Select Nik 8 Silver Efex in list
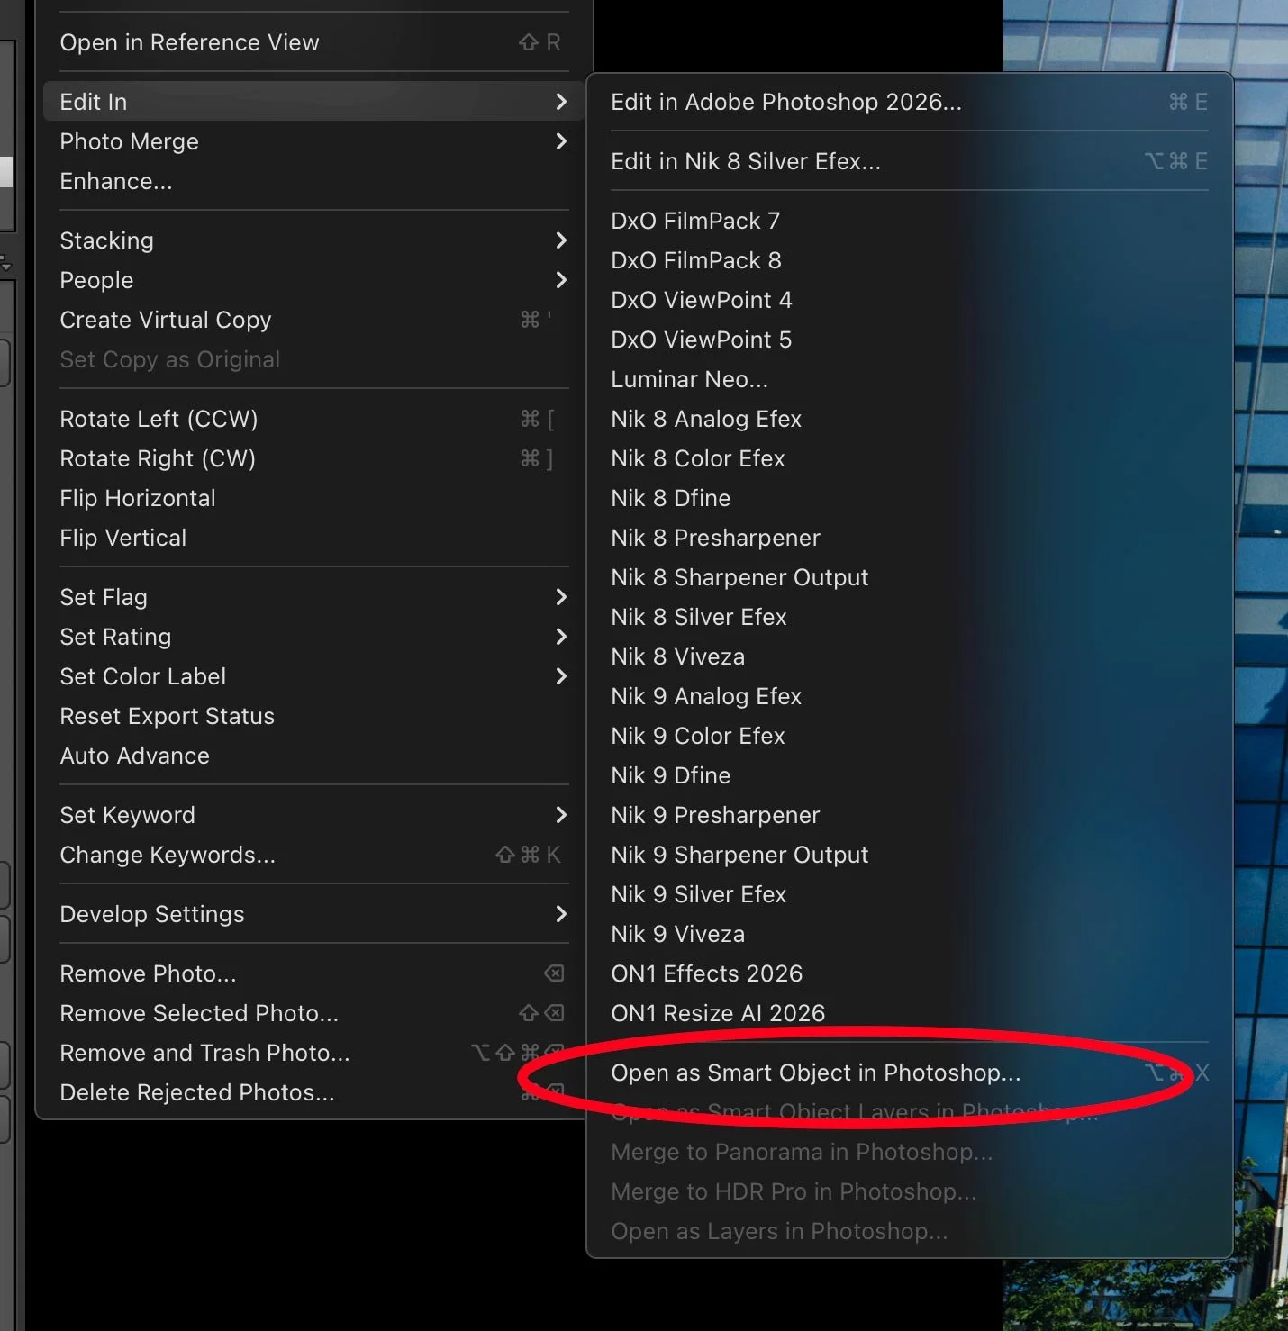The height and width of the screenshot is (1331, 1288). point(910,617)
